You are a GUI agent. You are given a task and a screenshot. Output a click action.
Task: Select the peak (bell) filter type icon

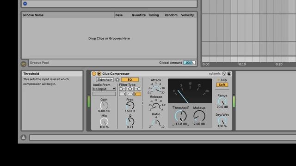point(130,89)
